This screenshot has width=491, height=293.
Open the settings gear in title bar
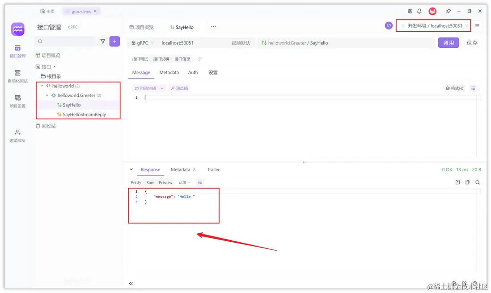tap(410, 11)
